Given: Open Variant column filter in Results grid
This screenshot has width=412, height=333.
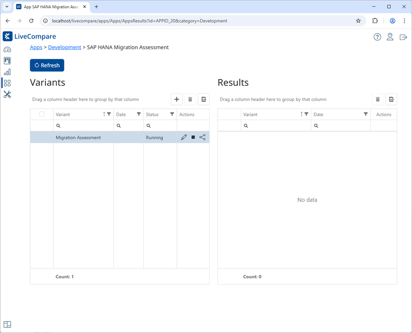Looking at the screenshot, I should pos(306,114).
